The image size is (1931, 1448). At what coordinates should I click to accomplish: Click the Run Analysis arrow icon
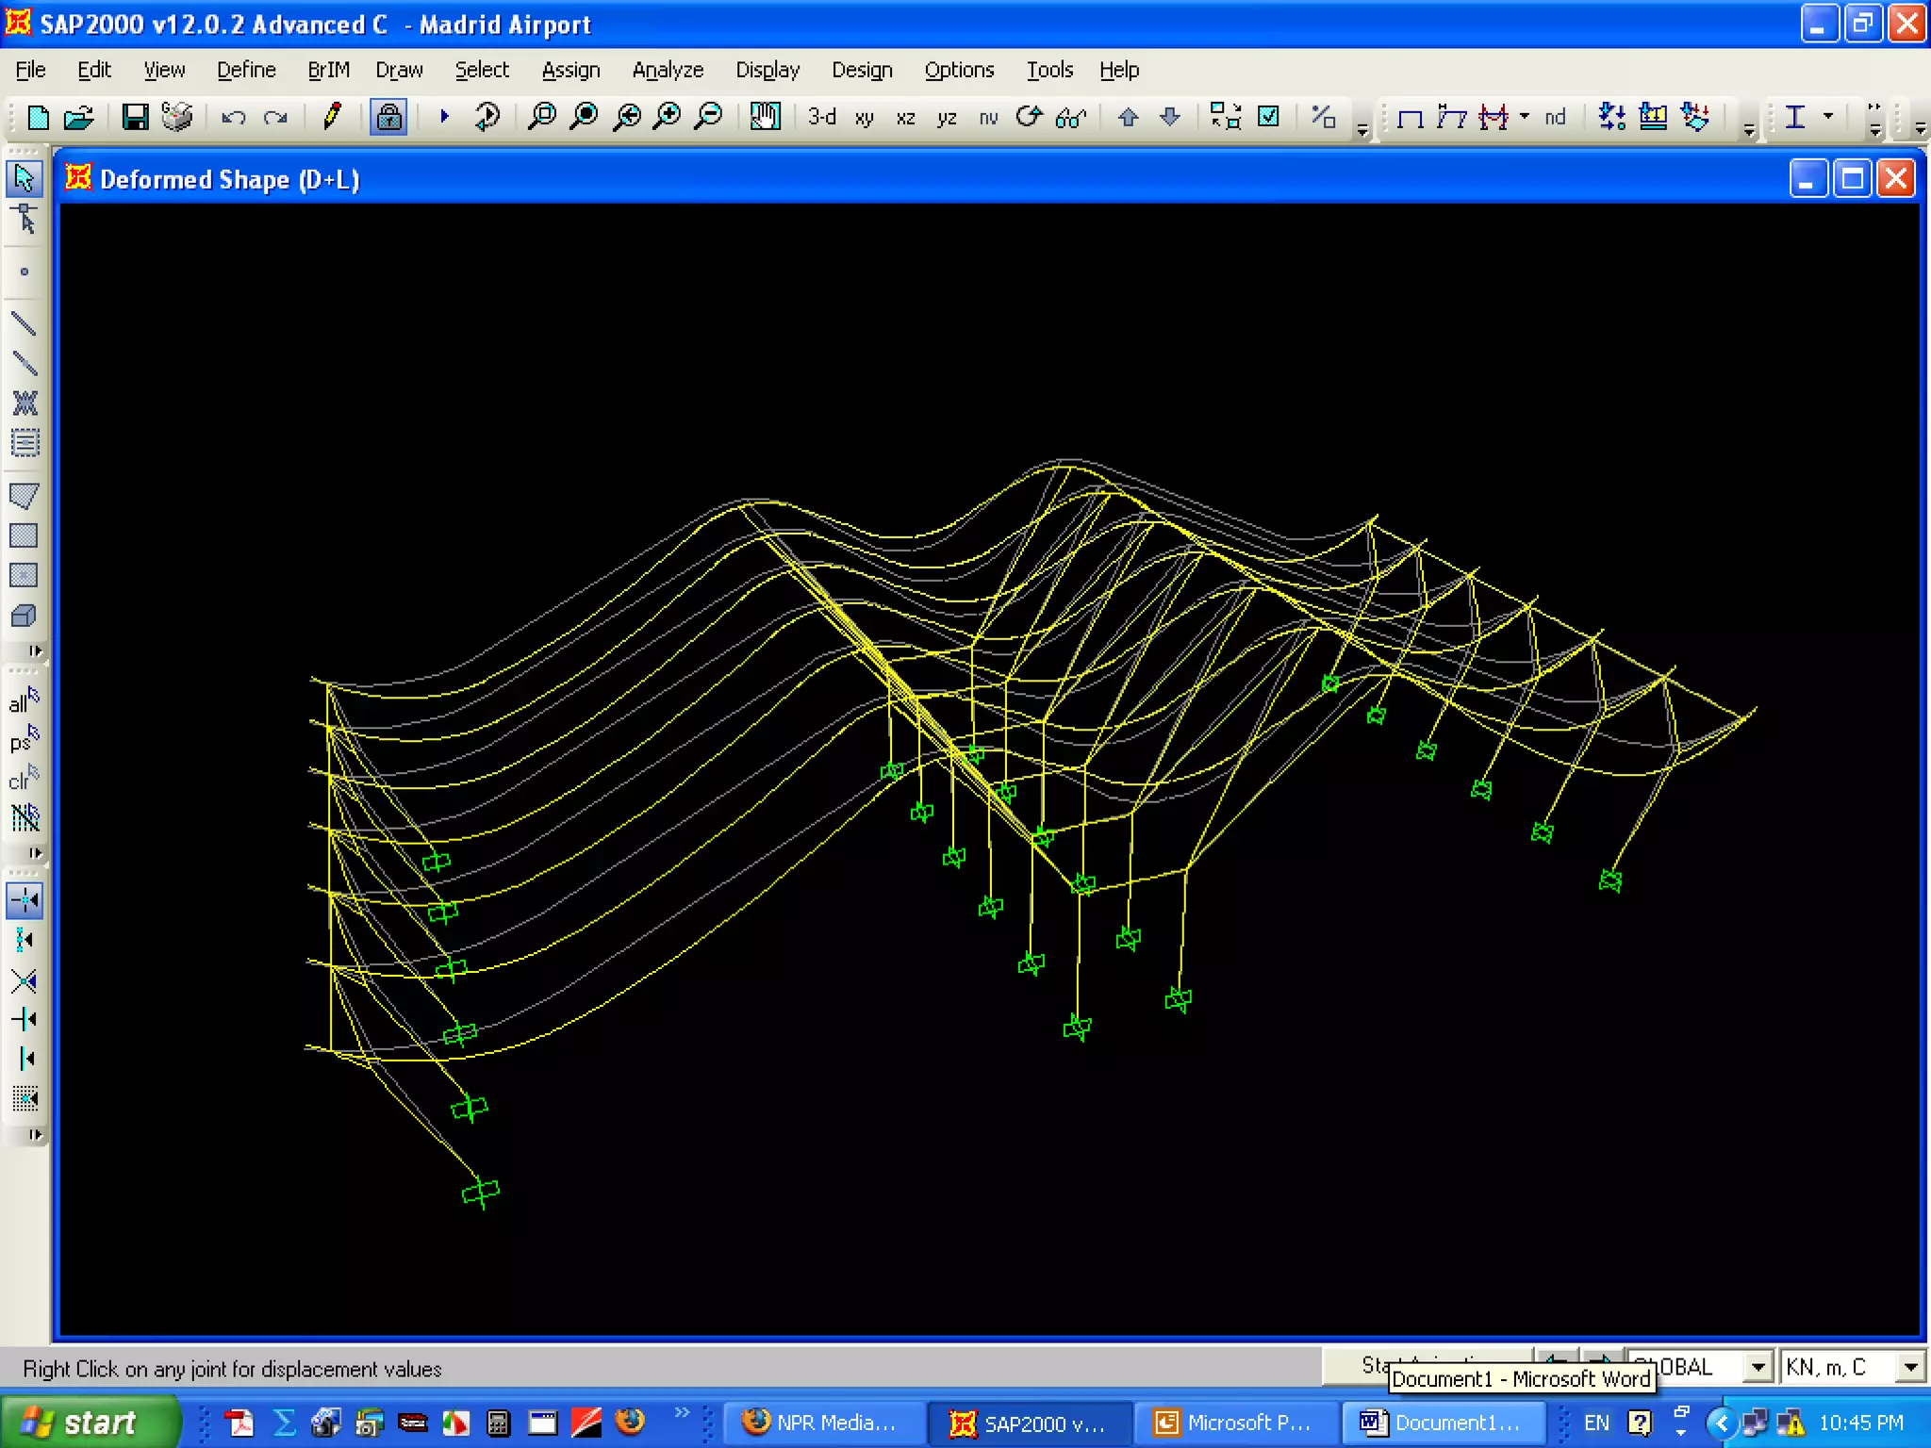click(444, 117)
